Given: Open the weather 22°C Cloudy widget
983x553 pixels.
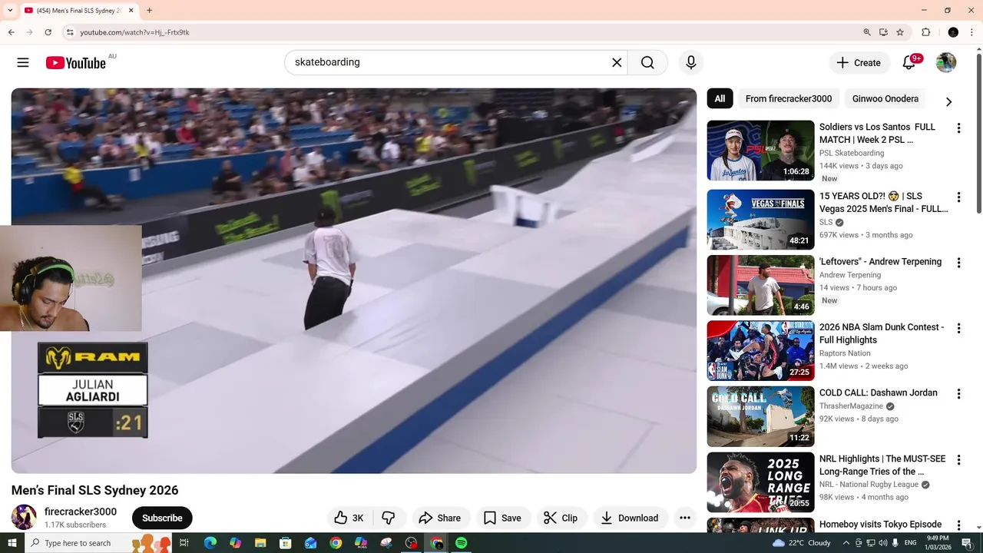Looking at the screenshot, I should (x=802, y=543).
